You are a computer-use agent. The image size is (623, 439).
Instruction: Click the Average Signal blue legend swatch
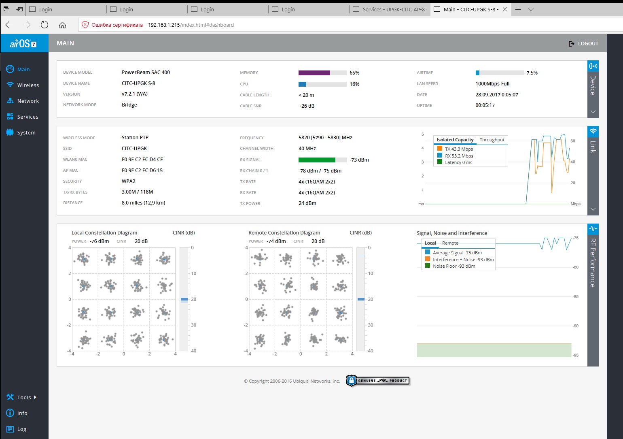coord(428,252)
